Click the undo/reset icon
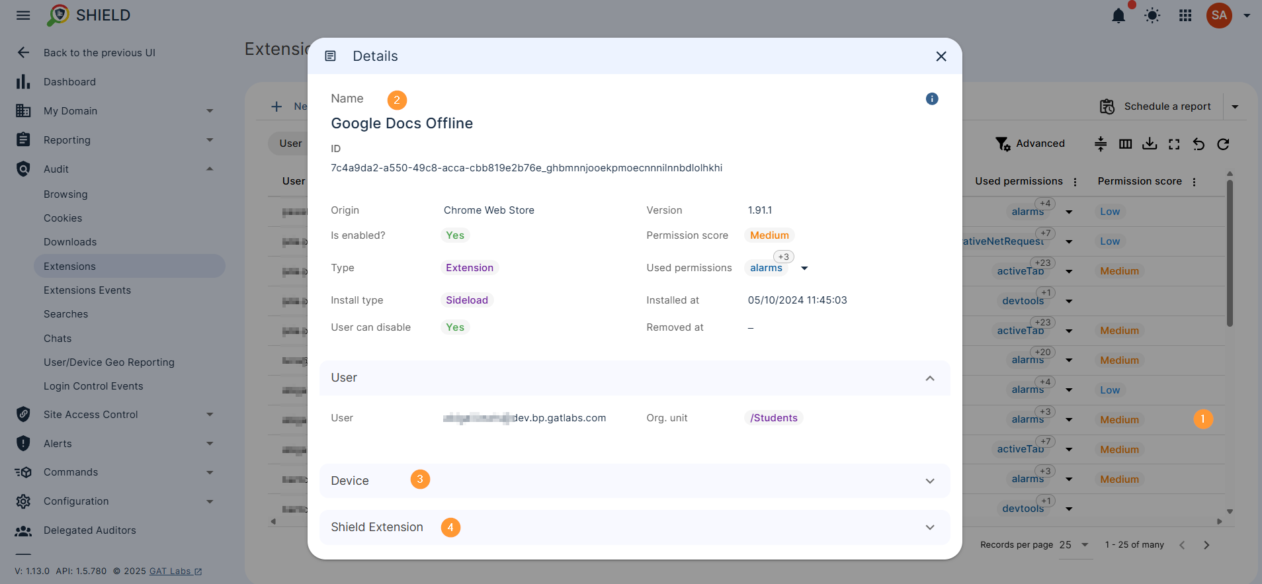Viewport: 1262px width, 584px height. [1199, 144]
